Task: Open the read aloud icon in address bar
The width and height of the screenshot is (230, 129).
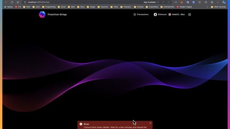Action: 163,2
